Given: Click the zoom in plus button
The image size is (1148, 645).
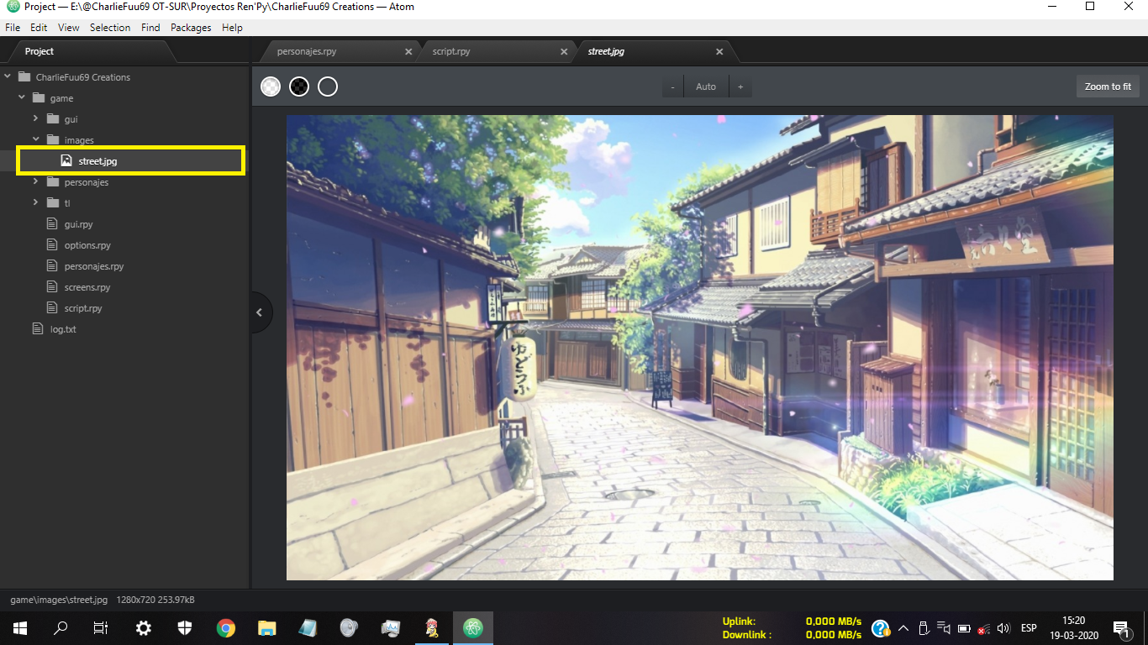Looking at the screenshot, I should [x=740, y=87].
